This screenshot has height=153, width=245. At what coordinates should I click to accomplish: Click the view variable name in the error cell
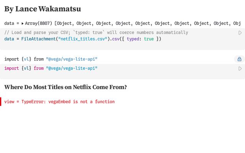coord(9,102)
